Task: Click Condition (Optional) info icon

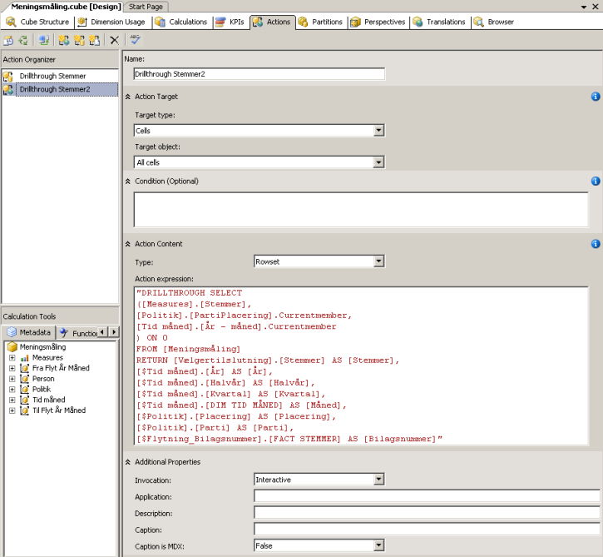Action: coord(596,181)
